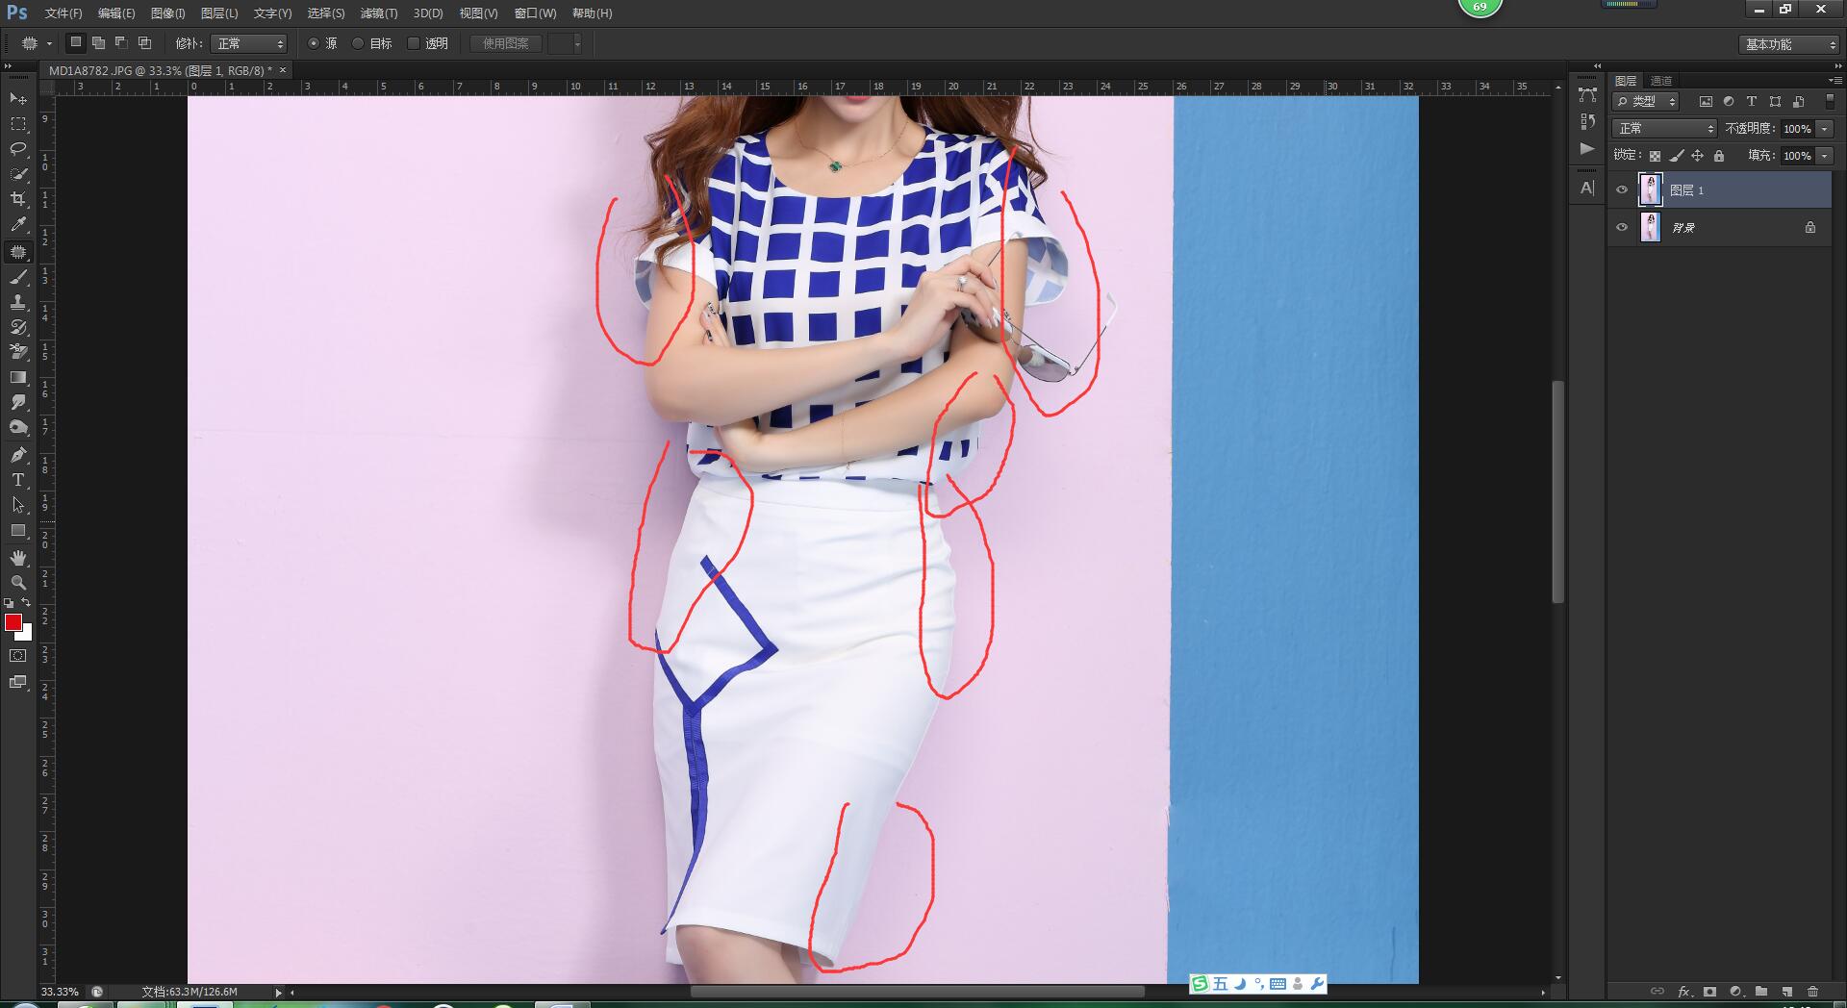The image size is (1847, 1008).
Task: Click the foreground red color swatch
Action: coord(13,622)
